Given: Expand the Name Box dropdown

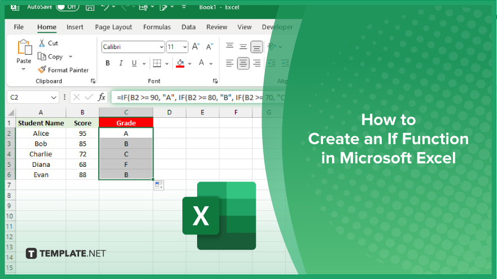Looking at the screenshot, I should pos(54,98).
